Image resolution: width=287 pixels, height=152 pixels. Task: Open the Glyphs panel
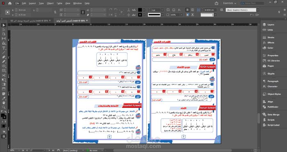tap(271, 74)
